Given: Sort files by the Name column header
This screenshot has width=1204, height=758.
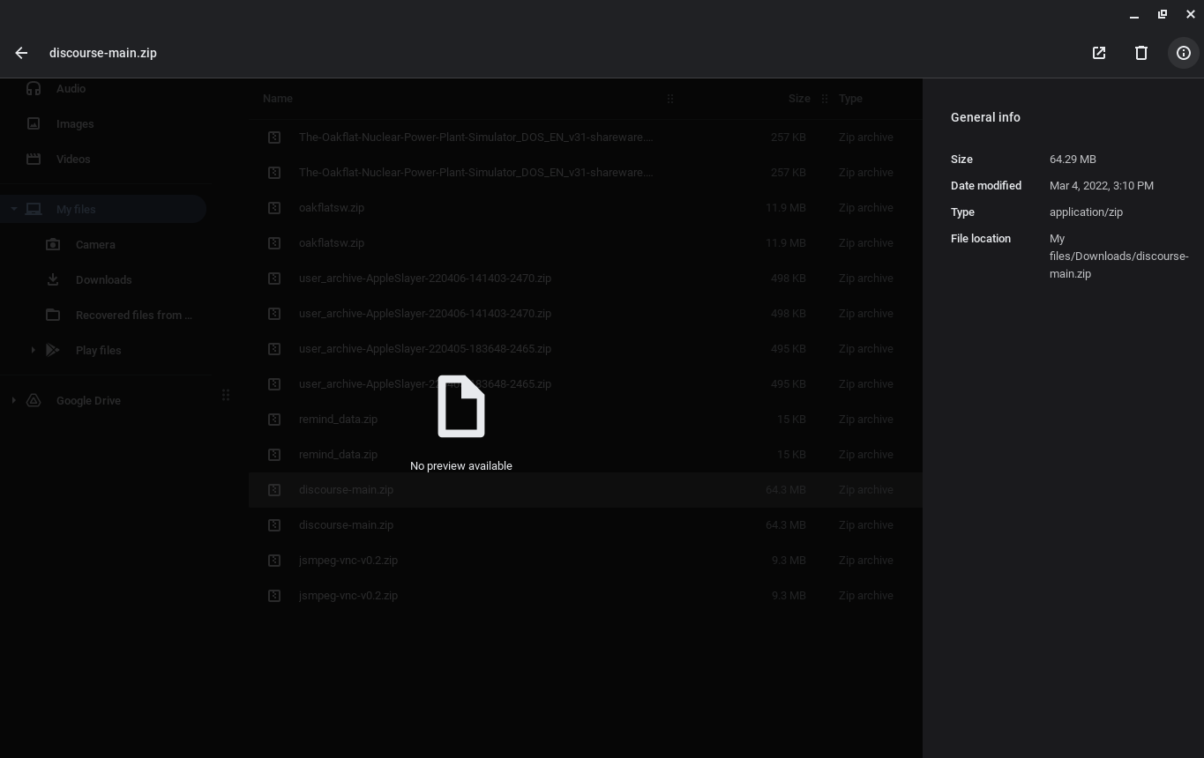Looking at the screenshot, I should pyautogui.click(x=278, y=99).
